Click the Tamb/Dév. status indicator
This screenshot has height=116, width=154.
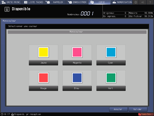pos(146,114)
